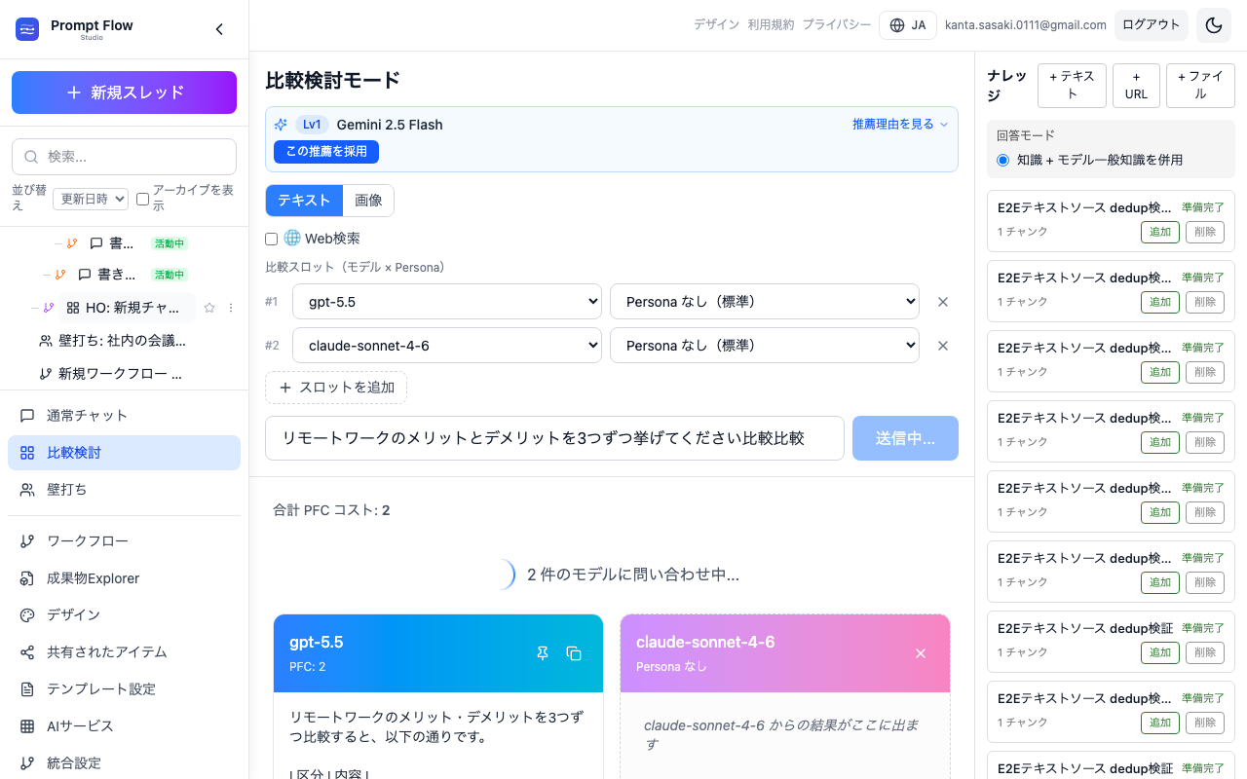The image size is (1247, 779).
Task: Click the デザイン palette icon
Action: tap(27, 615)
